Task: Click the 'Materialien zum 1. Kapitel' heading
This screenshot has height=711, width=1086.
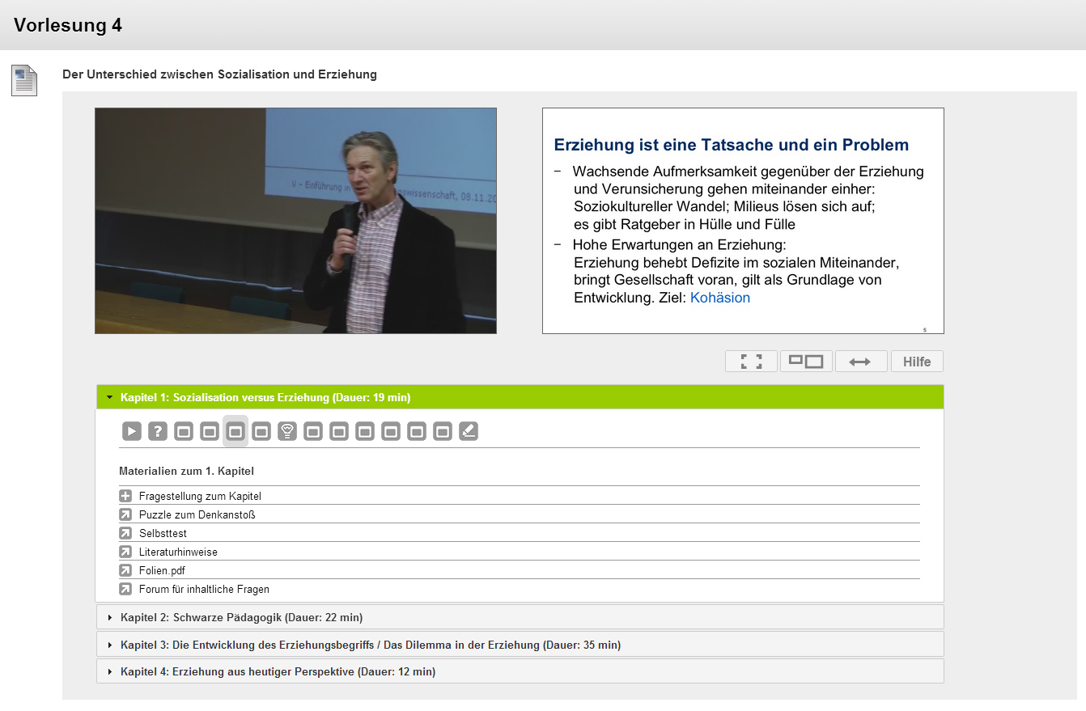Action: (x=187, y=471)
